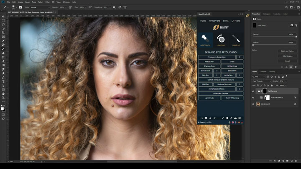Screen dimensions: 301x169
Task: Select the Crop tool
Action: (x=3, y=33)
